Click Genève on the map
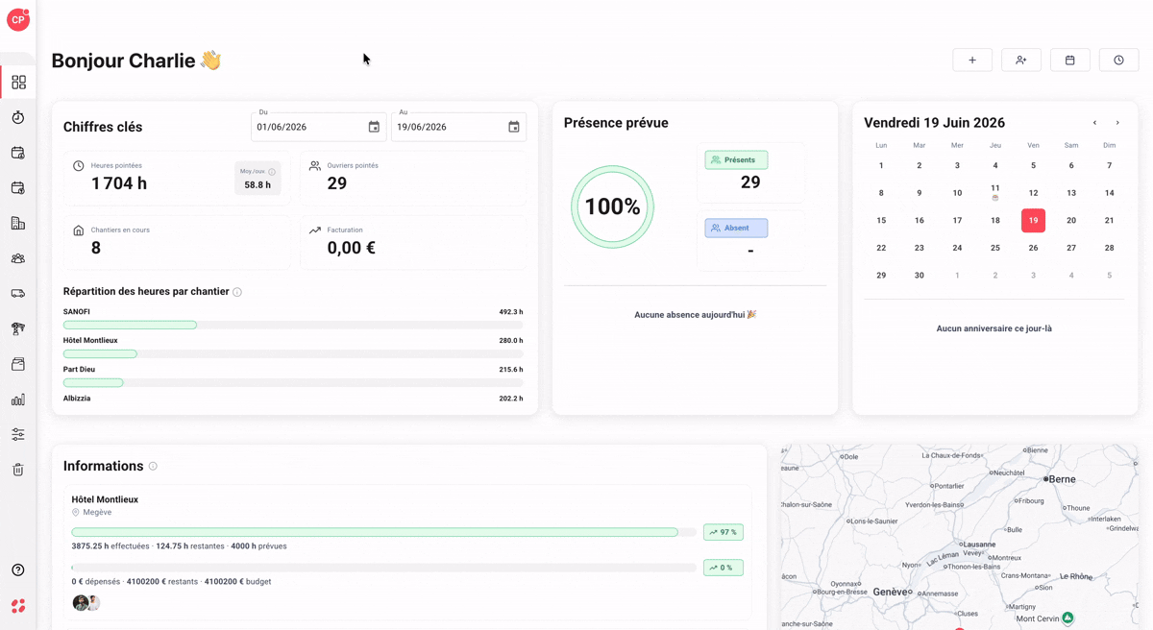The height and width of the screenshot is (630, 1153). (x=893, y=592)
